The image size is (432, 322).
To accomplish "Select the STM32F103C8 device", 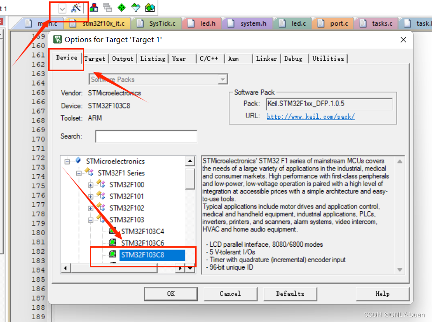I will [x=152, y=255].
